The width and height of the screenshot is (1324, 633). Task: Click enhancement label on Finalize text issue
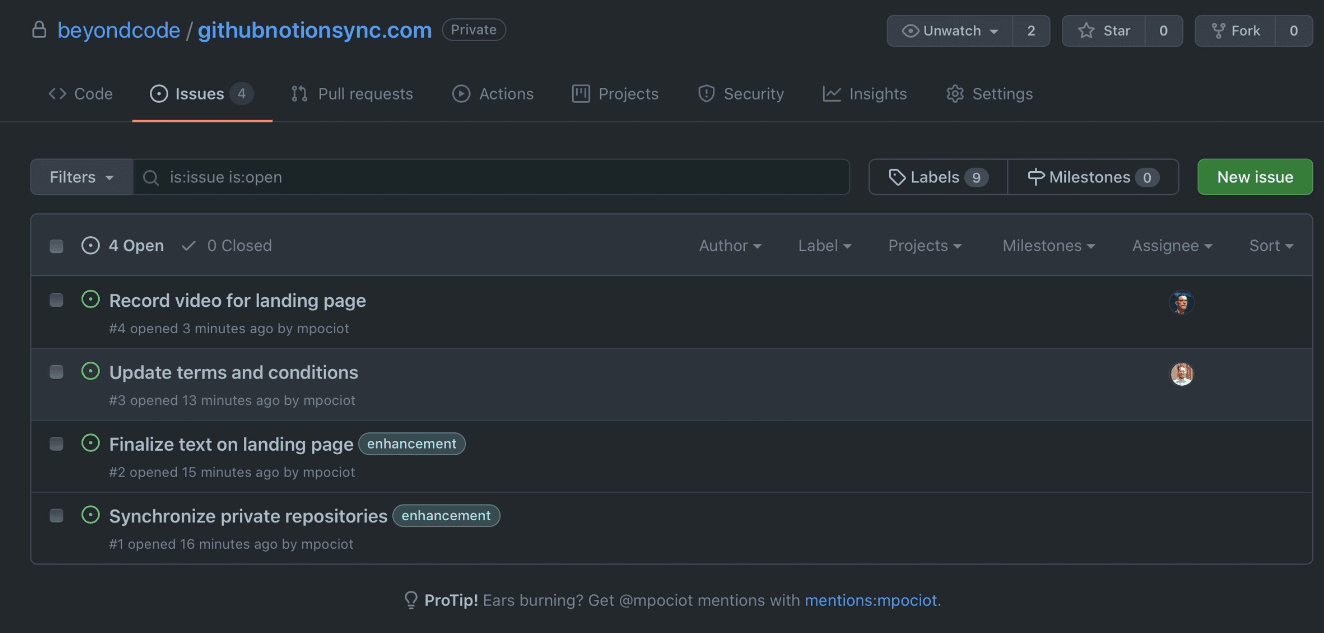pyautogui.click(x=412, y=444)
